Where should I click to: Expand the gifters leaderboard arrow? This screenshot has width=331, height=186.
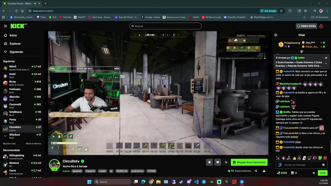pyautogui.click(x=302, y=52)
